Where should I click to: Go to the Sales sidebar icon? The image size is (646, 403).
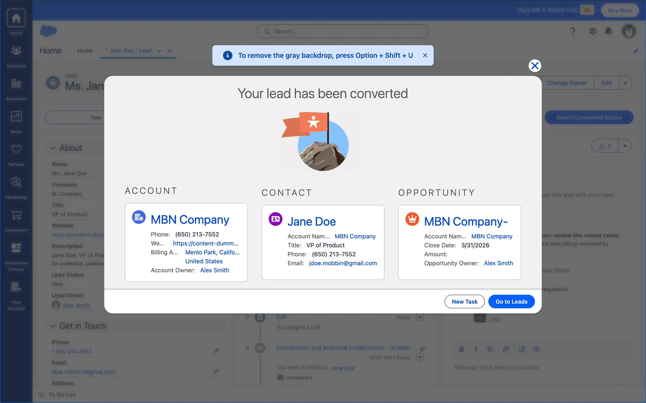click(x=16, y=117)
